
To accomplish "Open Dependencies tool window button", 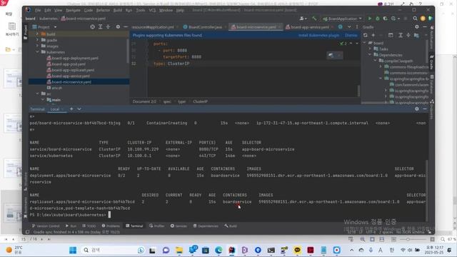I will (206, 226).
